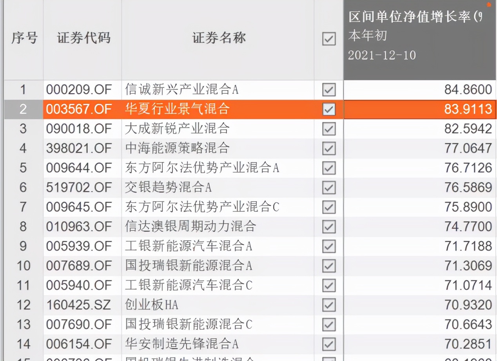Toggle checkbox for 东方阿尔法优势产业混合A
497x361 pixels.
[329, 168]
